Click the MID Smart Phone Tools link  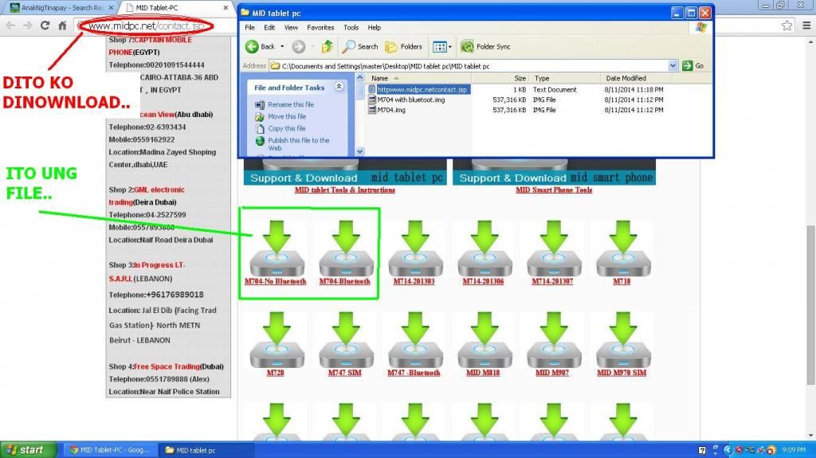(x=554, y=190)
